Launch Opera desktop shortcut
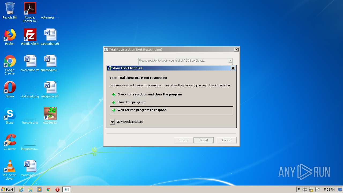The height and width of the screenshot is (193, 343). pos(10,90)
